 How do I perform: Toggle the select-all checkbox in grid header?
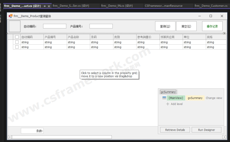(x=17, y=37)
